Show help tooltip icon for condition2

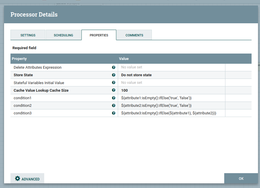pos(113,105)
